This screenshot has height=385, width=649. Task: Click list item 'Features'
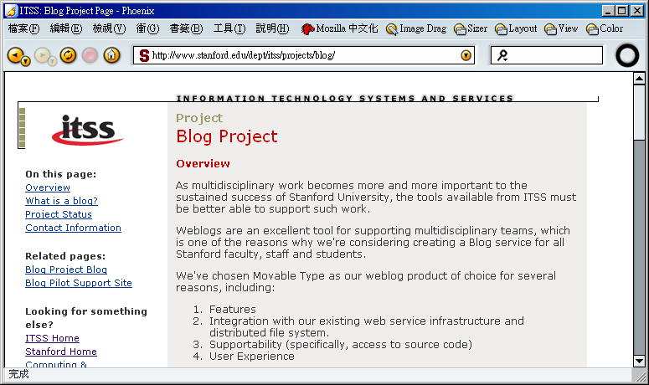pyautogui.click(x=233, y=310)
